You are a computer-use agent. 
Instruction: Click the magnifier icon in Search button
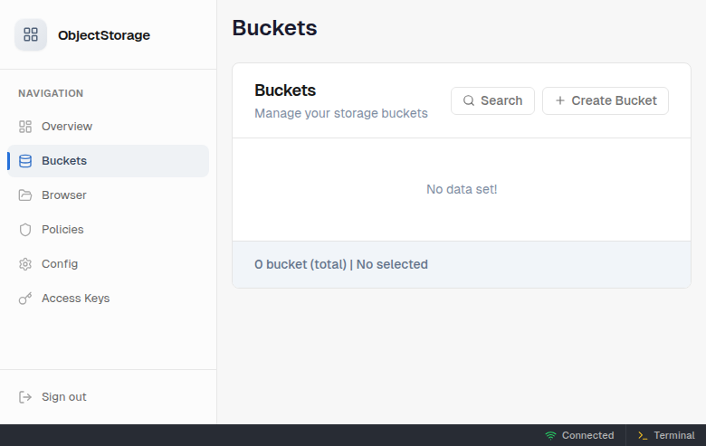pos(469,100)
